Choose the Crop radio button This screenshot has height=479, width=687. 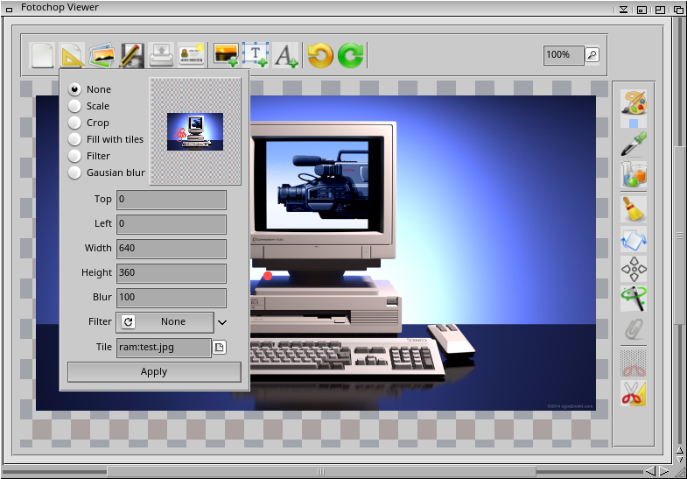(75, 123)
